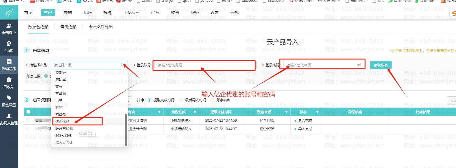Select all rows with header checkbox
The image size is (456, 168).
[28, 112]
